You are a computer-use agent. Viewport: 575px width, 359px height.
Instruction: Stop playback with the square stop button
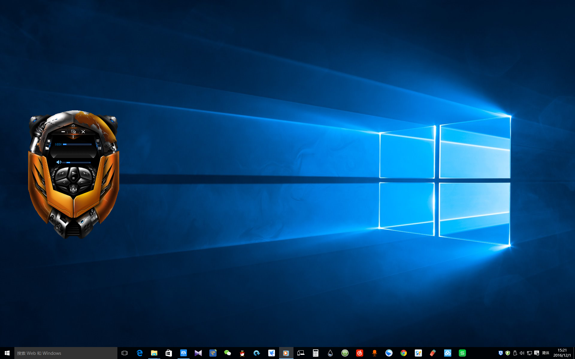pos(73,178)
